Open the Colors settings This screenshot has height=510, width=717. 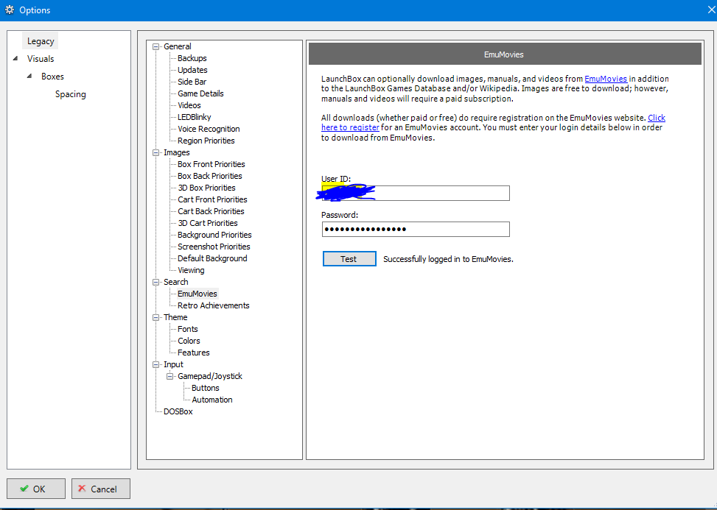(189, 341)
